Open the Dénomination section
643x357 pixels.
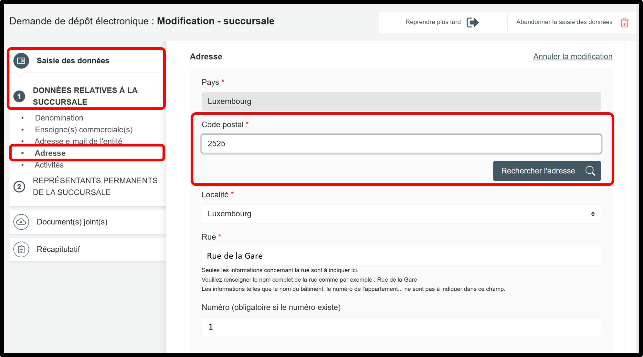(x=59, y=118)
